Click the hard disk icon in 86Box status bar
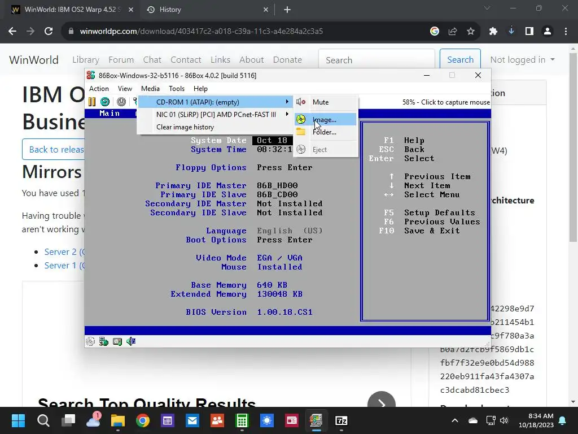The height and width of the screenshot is (434, 578). point(117,341)
